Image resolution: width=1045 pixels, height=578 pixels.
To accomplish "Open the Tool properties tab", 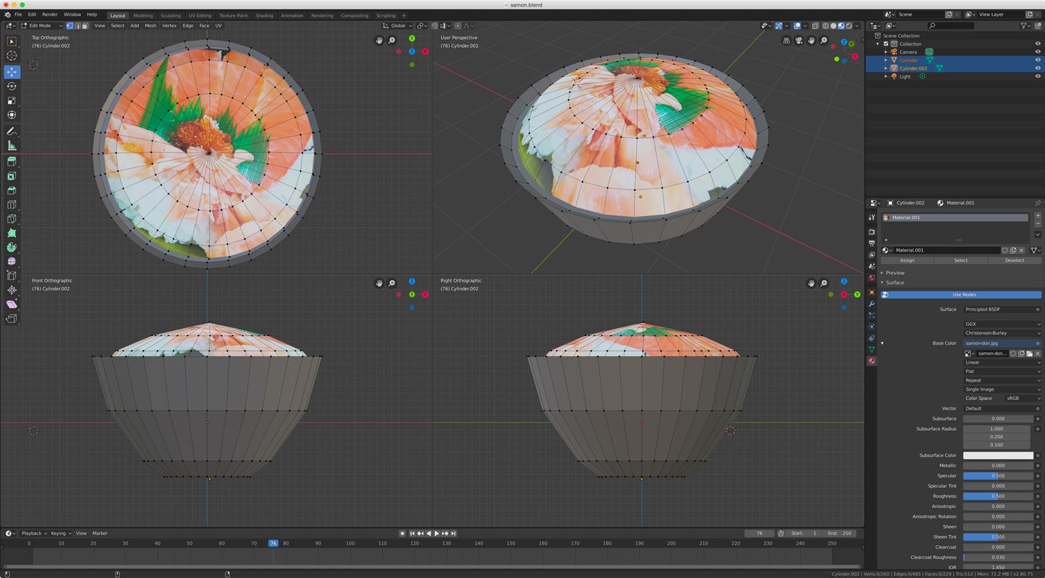I will [871, 217].
